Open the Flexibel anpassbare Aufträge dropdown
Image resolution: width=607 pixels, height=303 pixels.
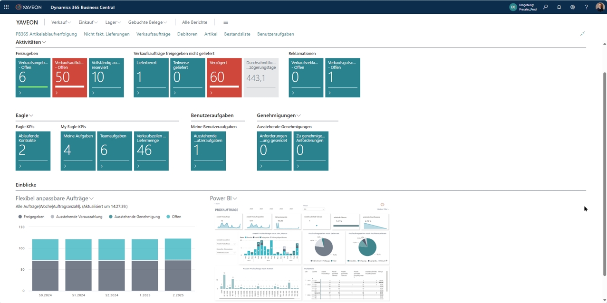point(91,199)
